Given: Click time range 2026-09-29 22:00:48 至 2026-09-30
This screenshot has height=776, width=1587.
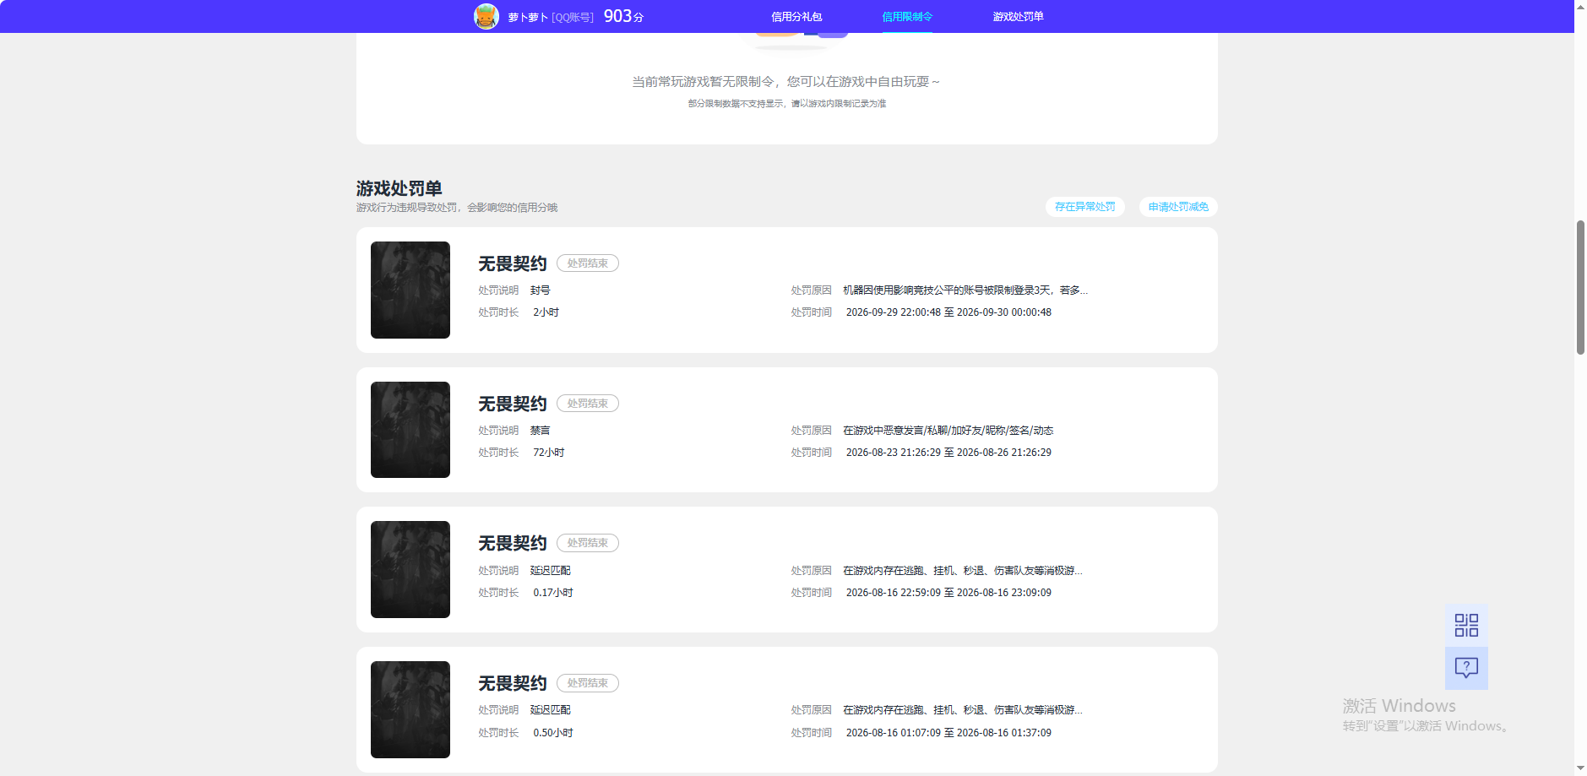Looking at the screenshot, I should point(948,312).
